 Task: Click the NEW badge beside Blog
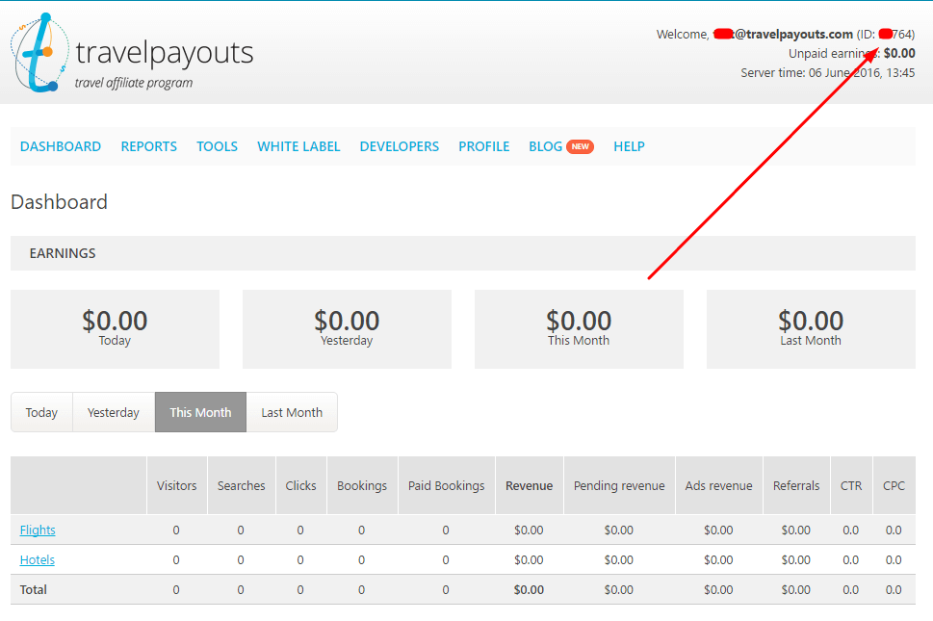click(580, 146)
